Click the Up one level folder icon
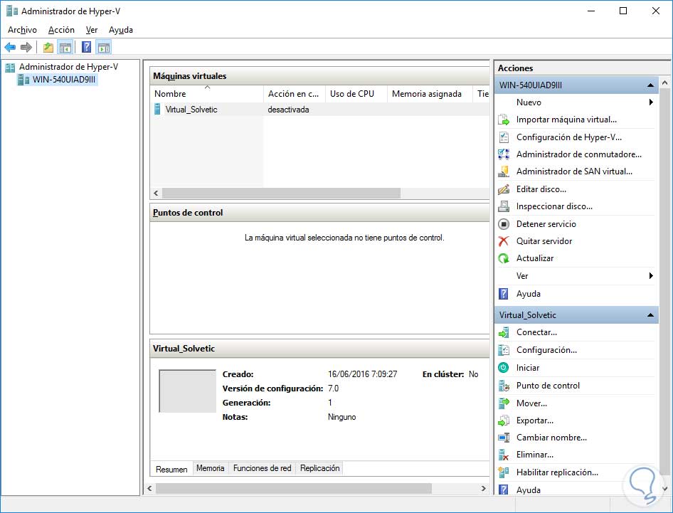This screenshot has height=513, width=673. click(x=48, y=47)
